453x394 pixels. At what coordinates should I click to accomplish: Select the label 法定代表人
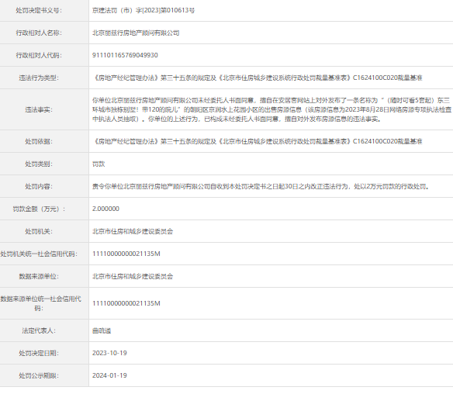pyautogui.click(x=39, y=330)
